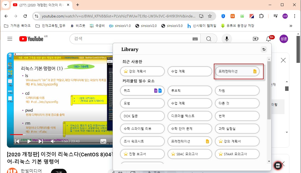Open the Chrome profile avatar
301x173 pixels.
pyautogui.click(x=285, y=16)
